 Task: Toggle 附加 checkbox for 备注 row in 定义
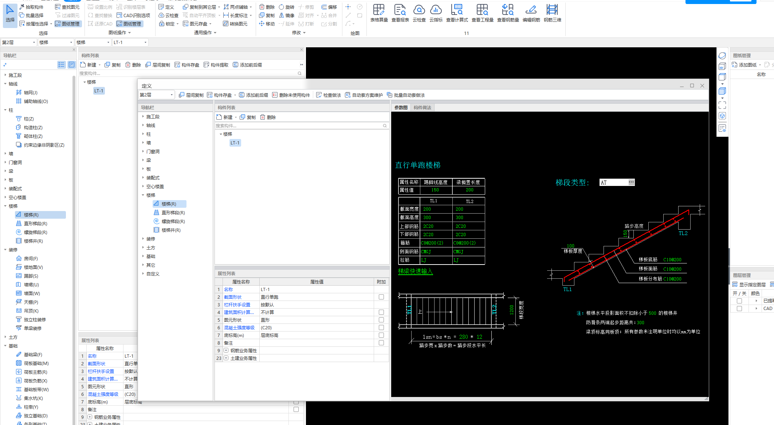(x=381, y=343)
